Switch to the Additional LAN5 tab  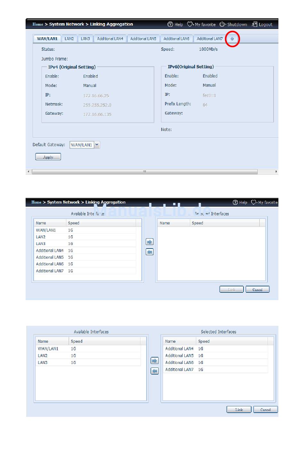tap(143, 39)
